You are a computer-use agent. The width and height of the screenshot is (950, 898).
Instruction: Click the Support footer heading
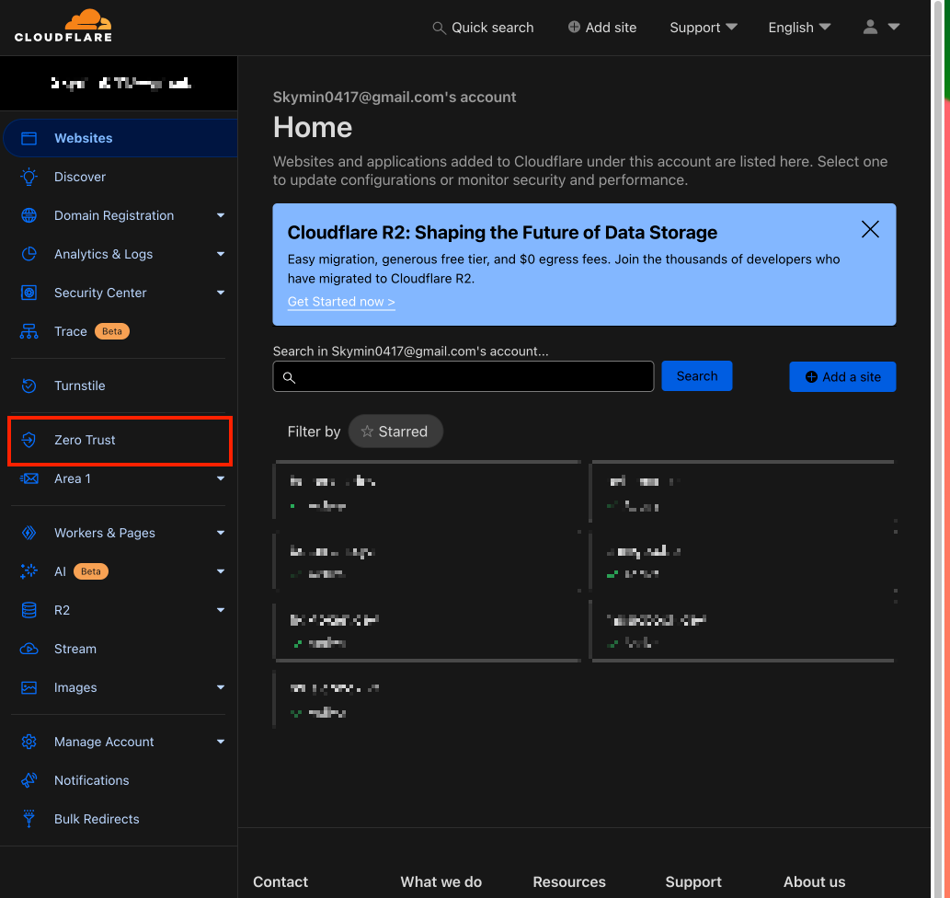pyautogui.click(x=693, y=881)
